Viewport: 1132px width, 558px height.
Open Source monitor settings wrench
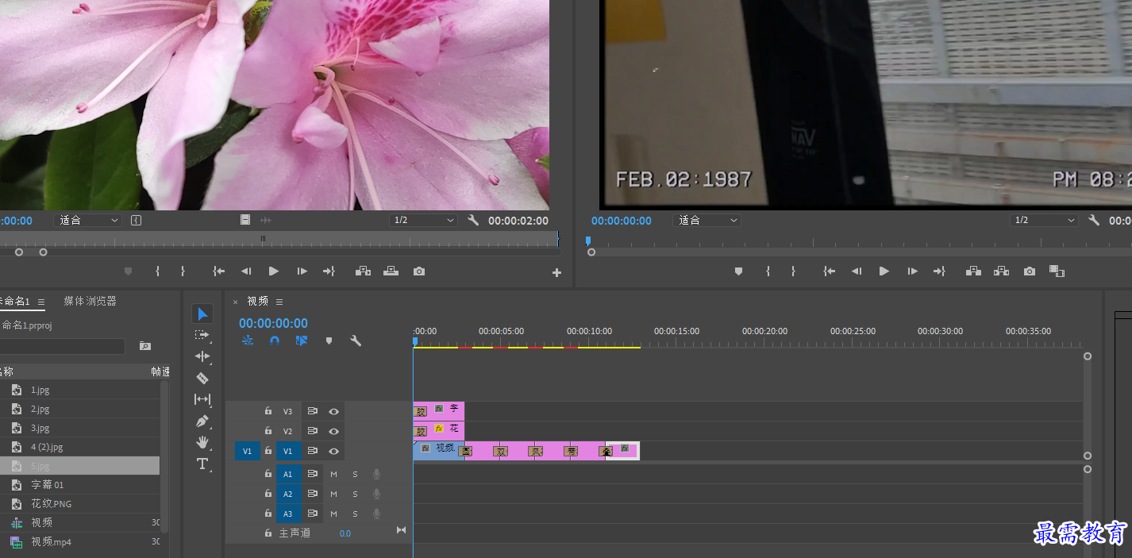[x=473, y=220]
